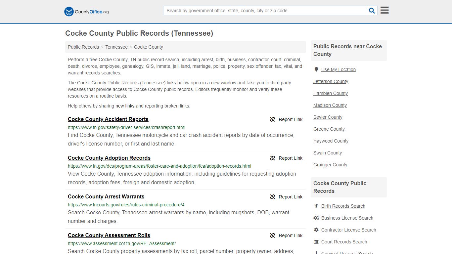Open Tennessee breadcrumb
452x254 pixels.
tap(116, 47)
